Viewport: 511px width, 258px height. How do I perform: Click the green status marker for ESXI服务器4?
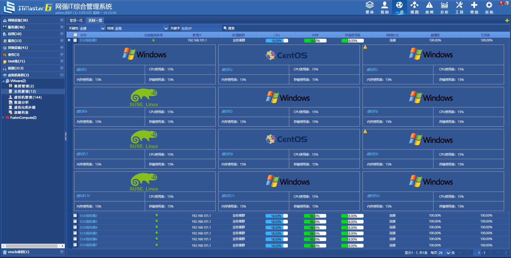157,227
